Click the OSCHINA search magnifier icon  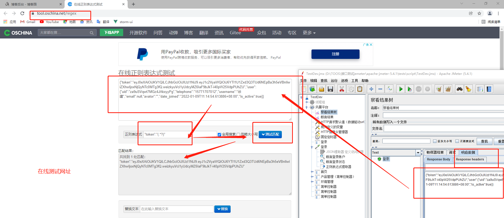coord(92,33)
